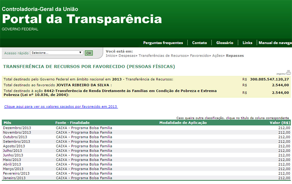This screenshot has width=292, height=184.
Task: Open the Glossário menu item
Action: point(225,43)
